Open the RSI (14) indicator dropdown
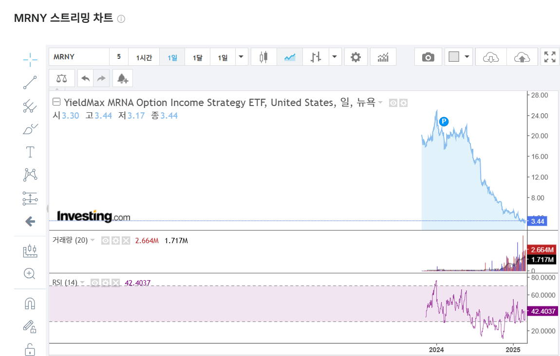 click(82, 283)
